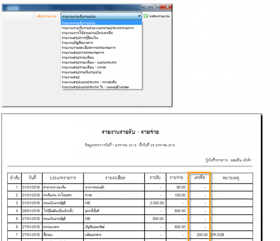Viewport: 280px width, 241px height.
Task: Click the ME detail cell in row 3
Action: (114, 203)
